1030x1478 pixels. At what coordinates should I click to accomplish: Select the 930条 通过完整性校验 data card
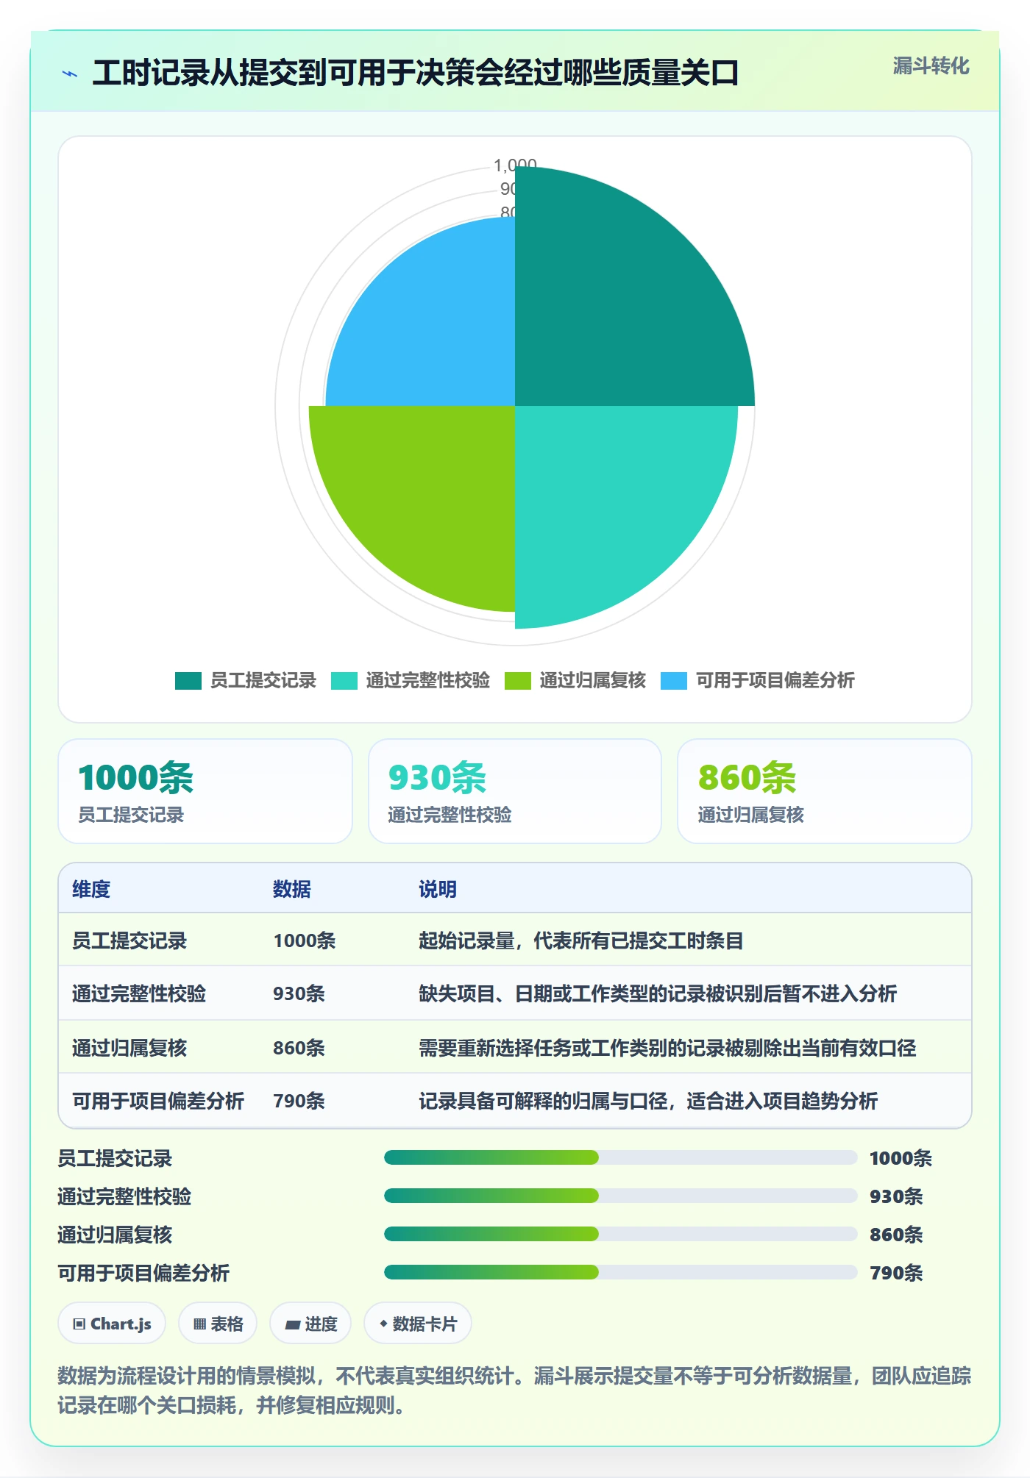coord(515,791)
